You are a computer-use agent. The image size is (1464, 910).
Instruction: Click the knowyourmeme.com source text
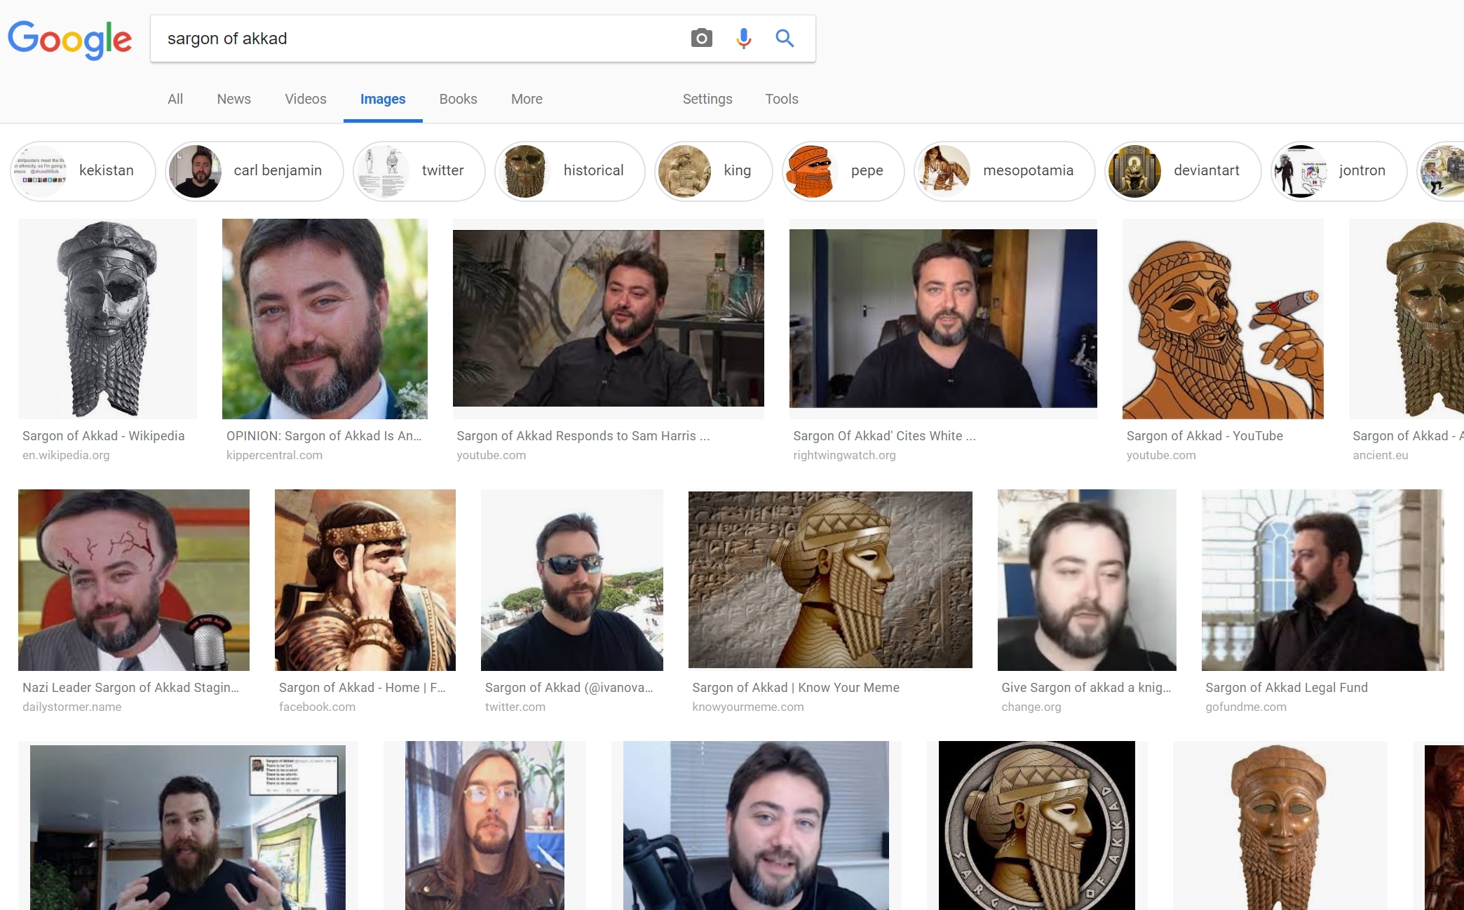pyautogui.click(x=748, y=707)
